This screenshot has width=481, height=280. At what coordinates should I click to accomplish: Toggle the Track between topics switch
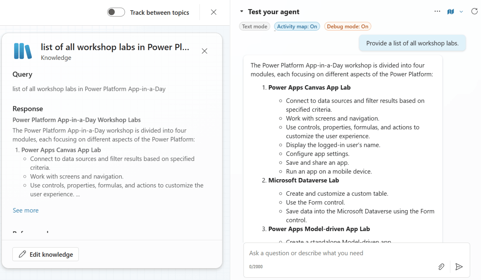click(x=116, y=12)
